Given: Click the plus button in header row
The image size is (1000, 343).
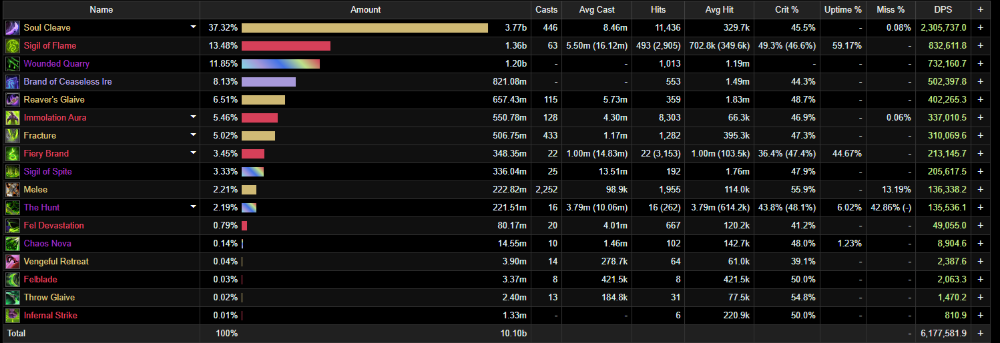Looking at the screenshot, I should [980, 10].
